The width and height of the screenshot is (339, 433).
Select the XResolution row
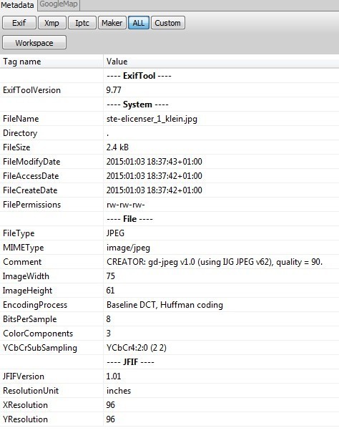click(169, 405)
